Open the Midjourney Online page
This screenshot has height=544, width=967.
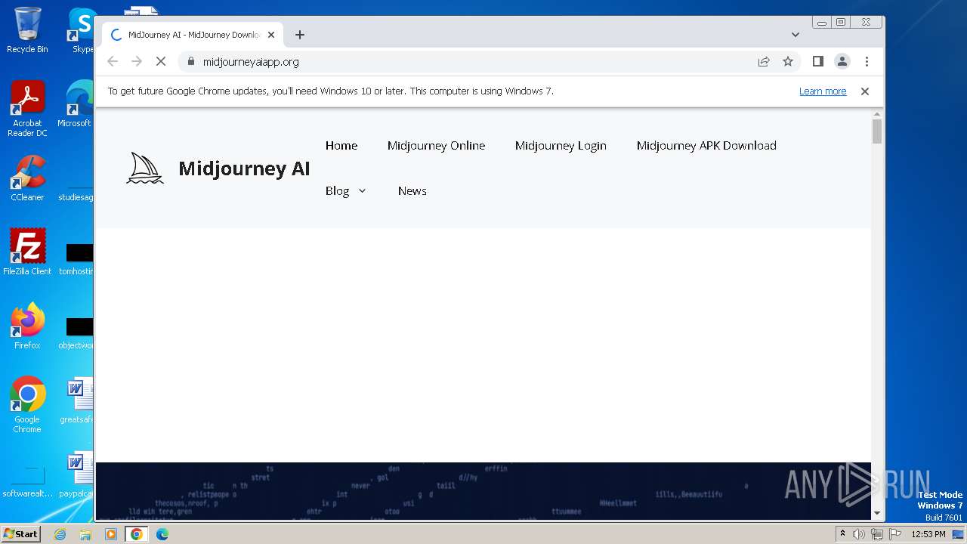tap(436, 146)
